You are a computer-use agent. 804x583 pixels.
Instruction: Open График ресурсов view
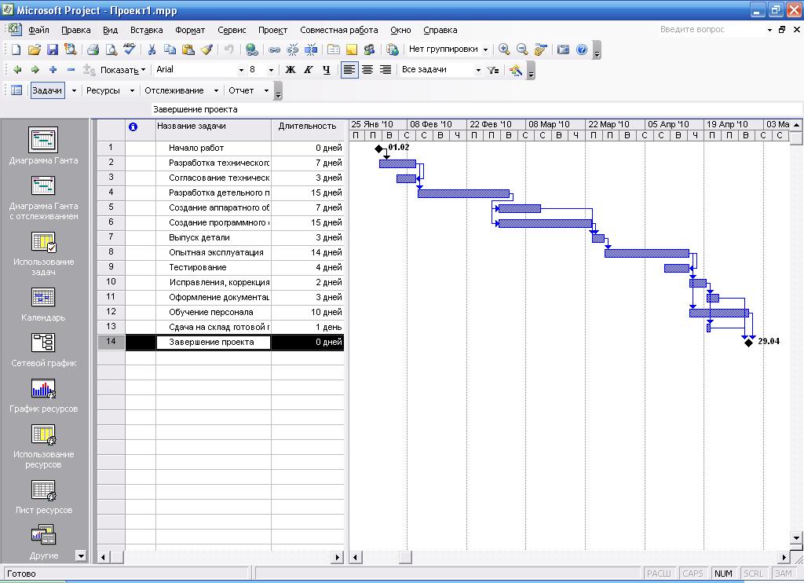point(44,395)
